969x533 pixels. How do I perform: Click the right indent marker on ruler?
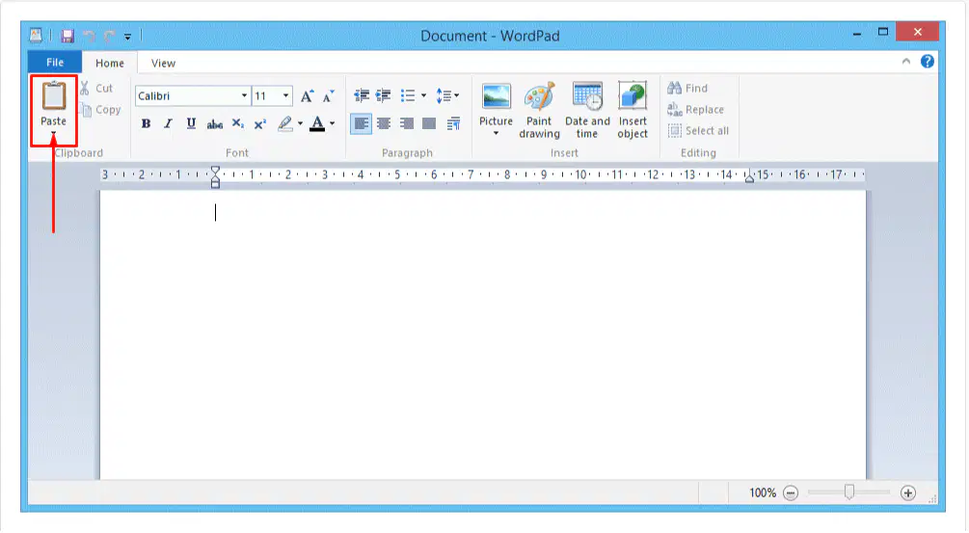click(x=749, y=178)
